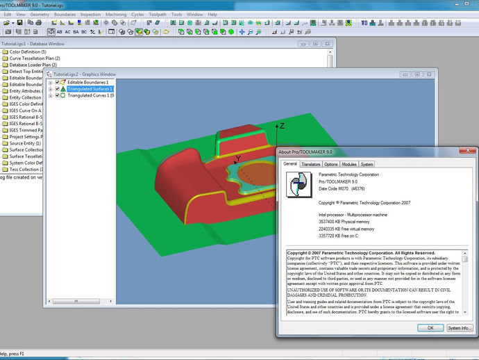Select the Tess Collection folder

coord(26,169)
